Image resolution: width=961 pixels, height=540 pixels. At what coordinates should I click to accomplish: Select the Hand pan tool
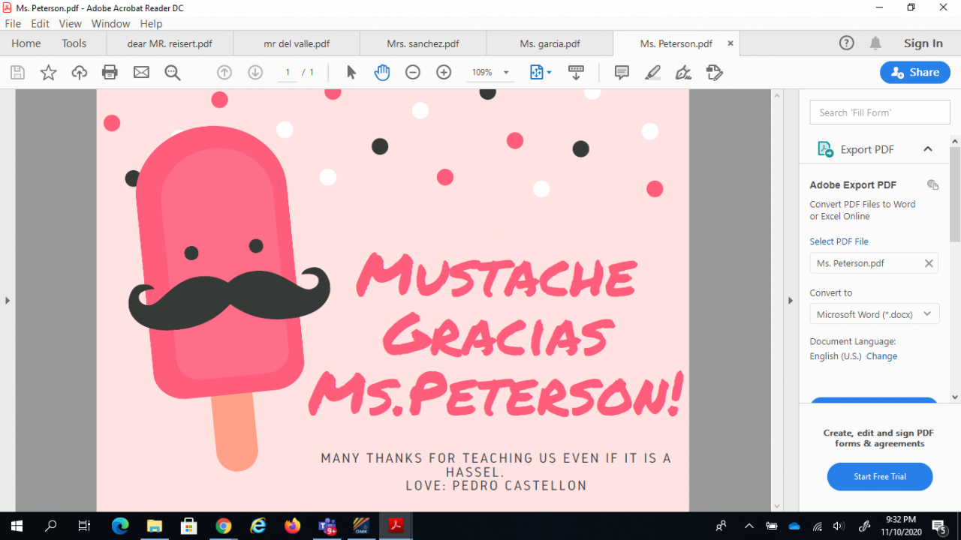tap(382, 73)
